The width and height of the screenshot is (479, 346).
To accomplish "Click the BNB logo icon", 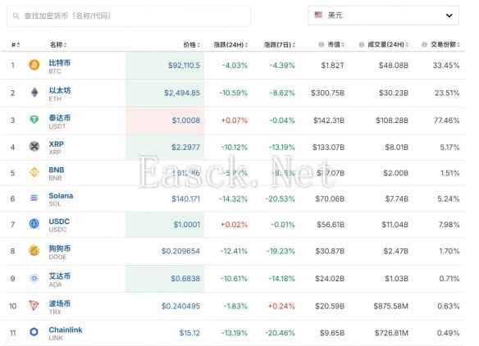I will click(x=34, y=172).
